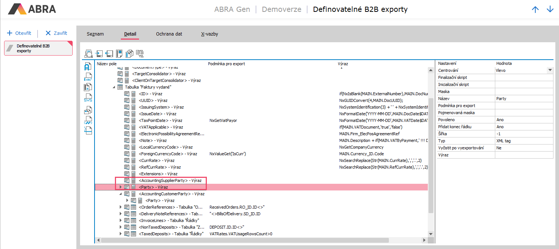The width and height of the screenshot is (559, 249).
Task: Go to the next record with the down arrow
Action: (x=550, y=10)
